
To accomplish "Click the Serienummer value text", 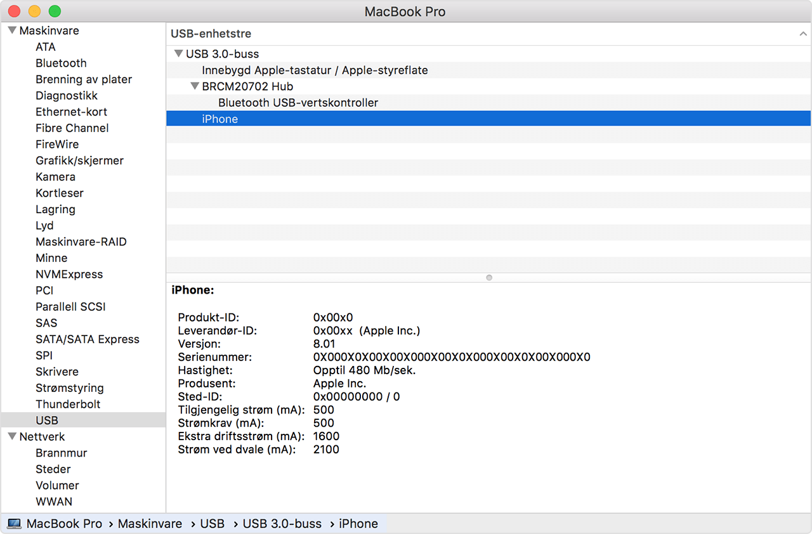I will pos(452,357).
